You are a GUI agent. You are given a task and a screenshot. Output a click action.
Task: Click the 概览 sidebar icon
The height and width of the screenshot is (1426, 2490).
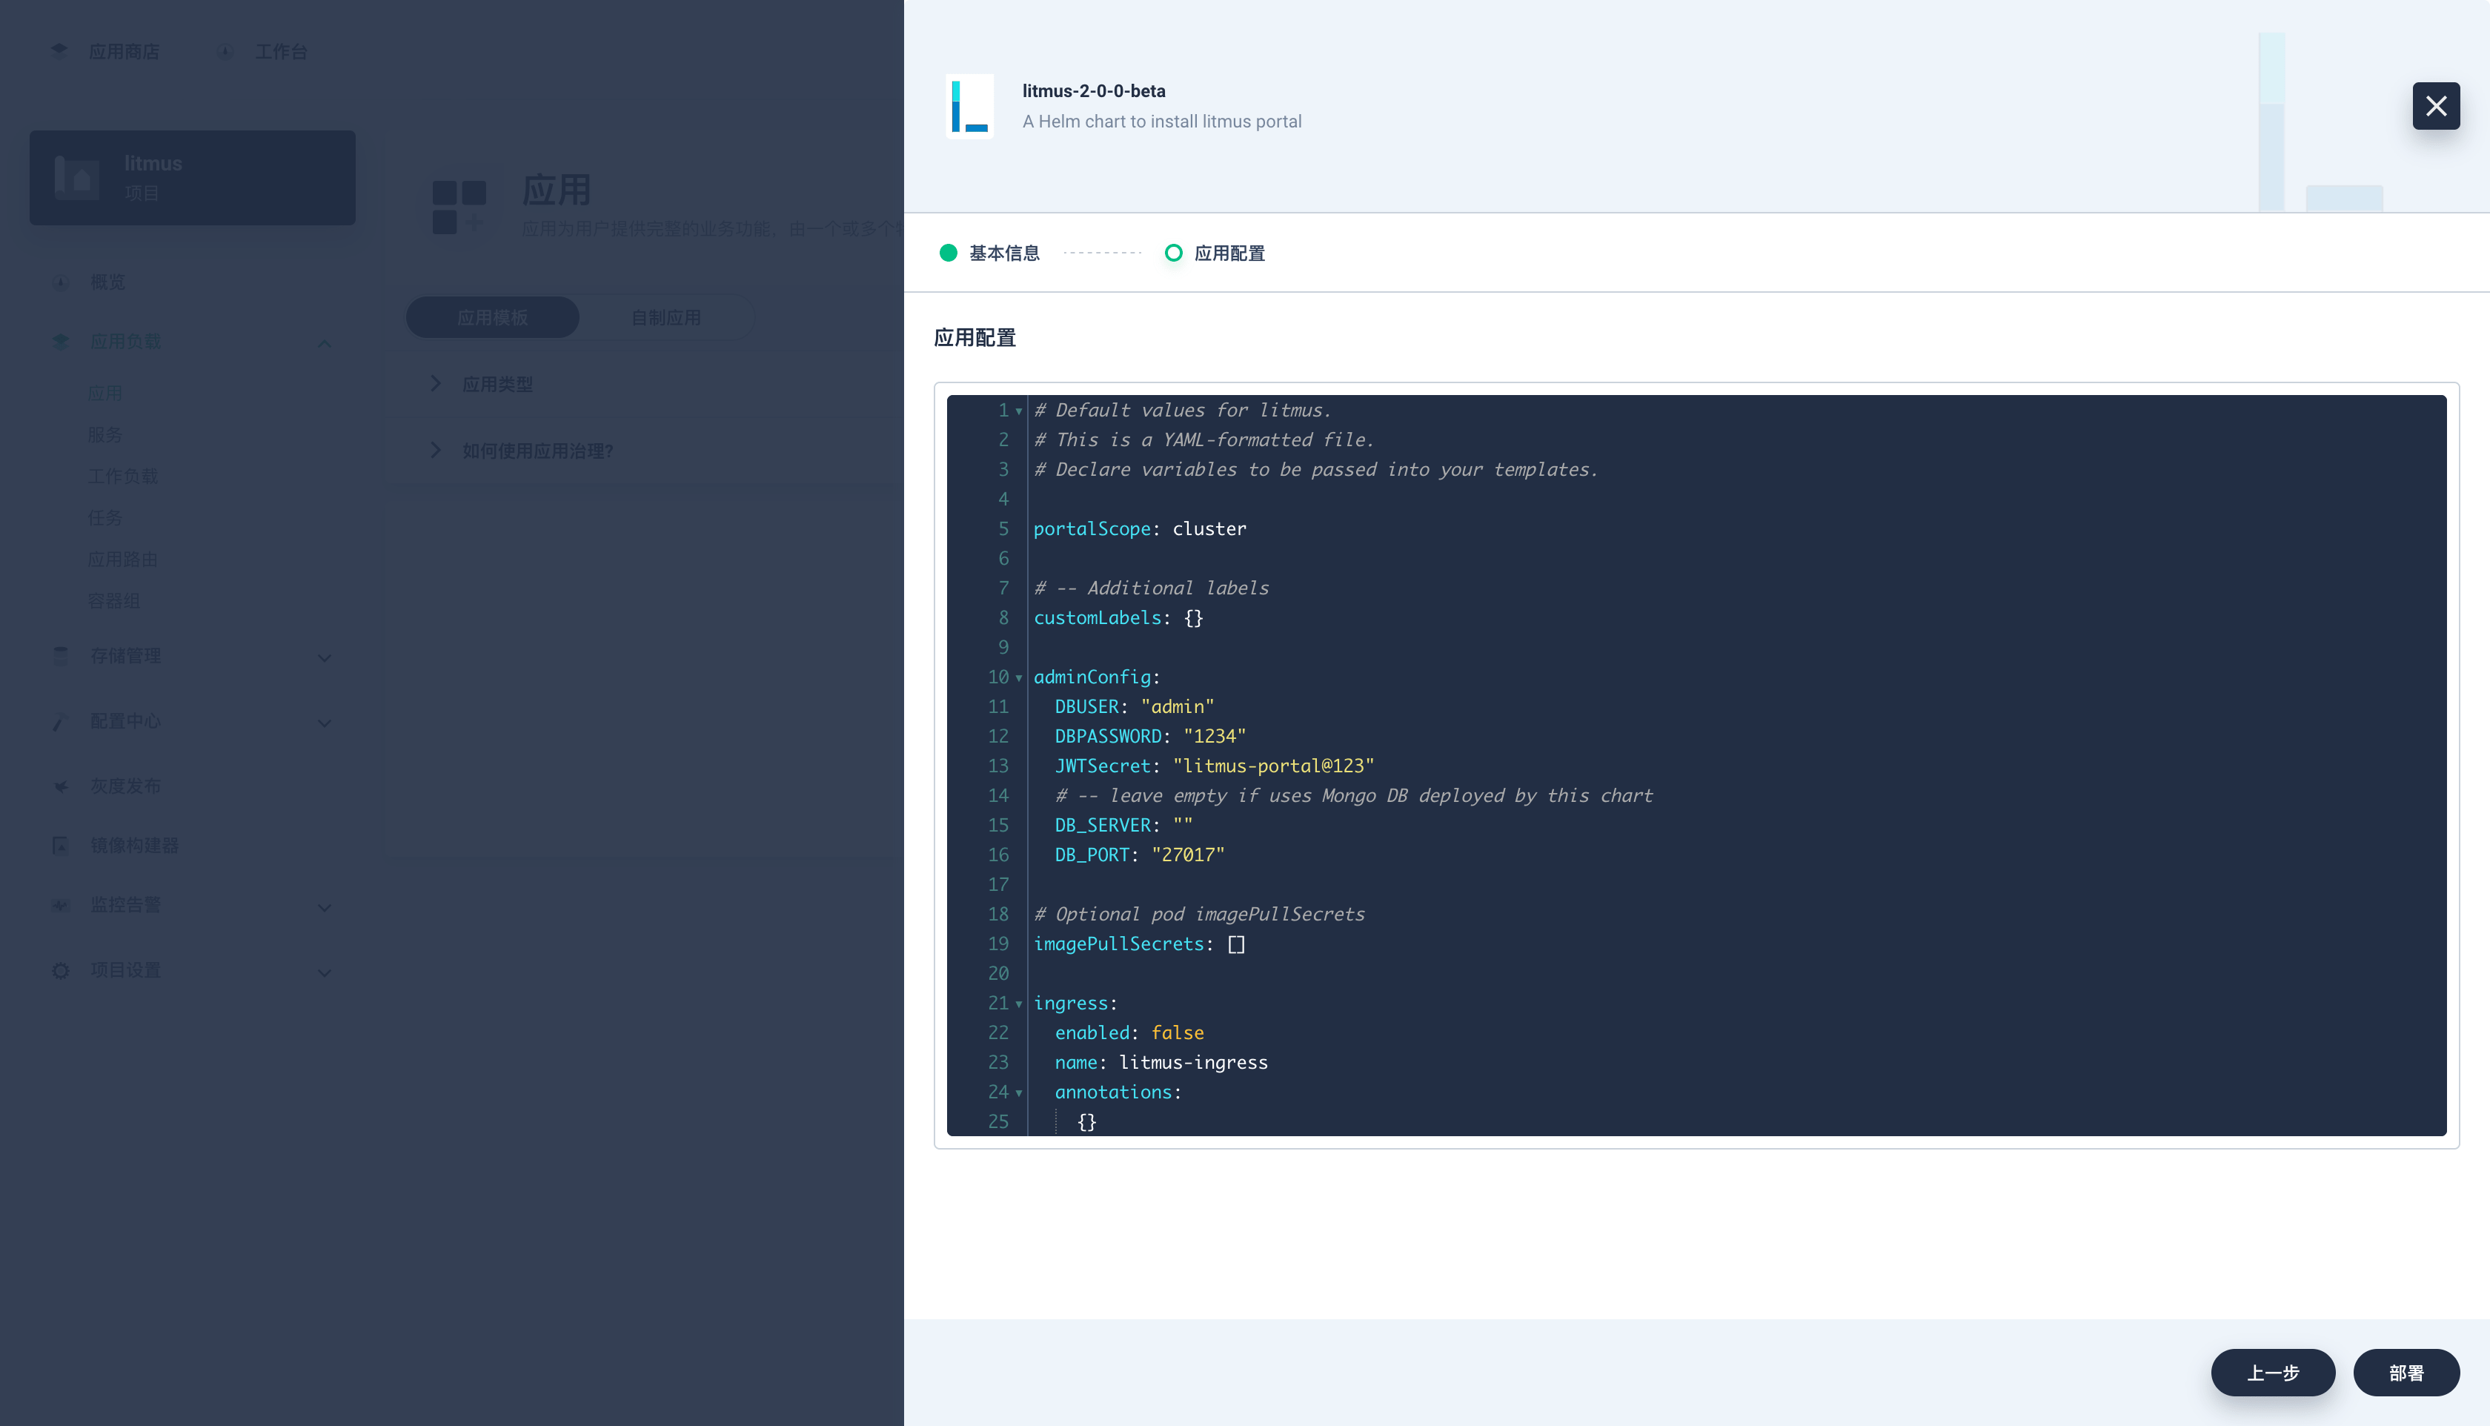(61, 282)
